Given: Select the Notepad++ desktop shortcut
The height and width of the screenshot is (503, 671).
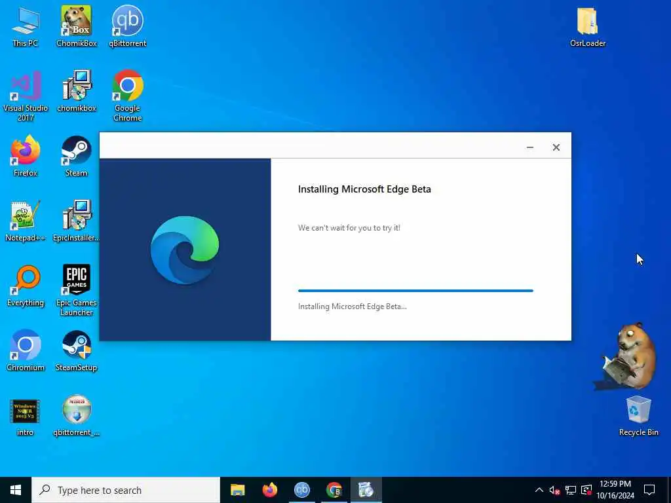Looking at the screenshot, I should (x=26, y=221).
